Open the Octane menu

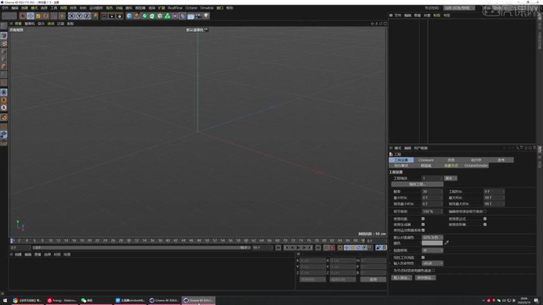tap(191, 8)
